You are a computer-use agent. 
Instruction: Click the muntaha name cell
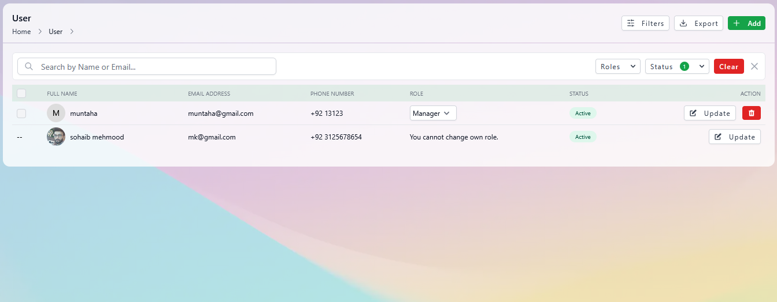pos(84,113)
